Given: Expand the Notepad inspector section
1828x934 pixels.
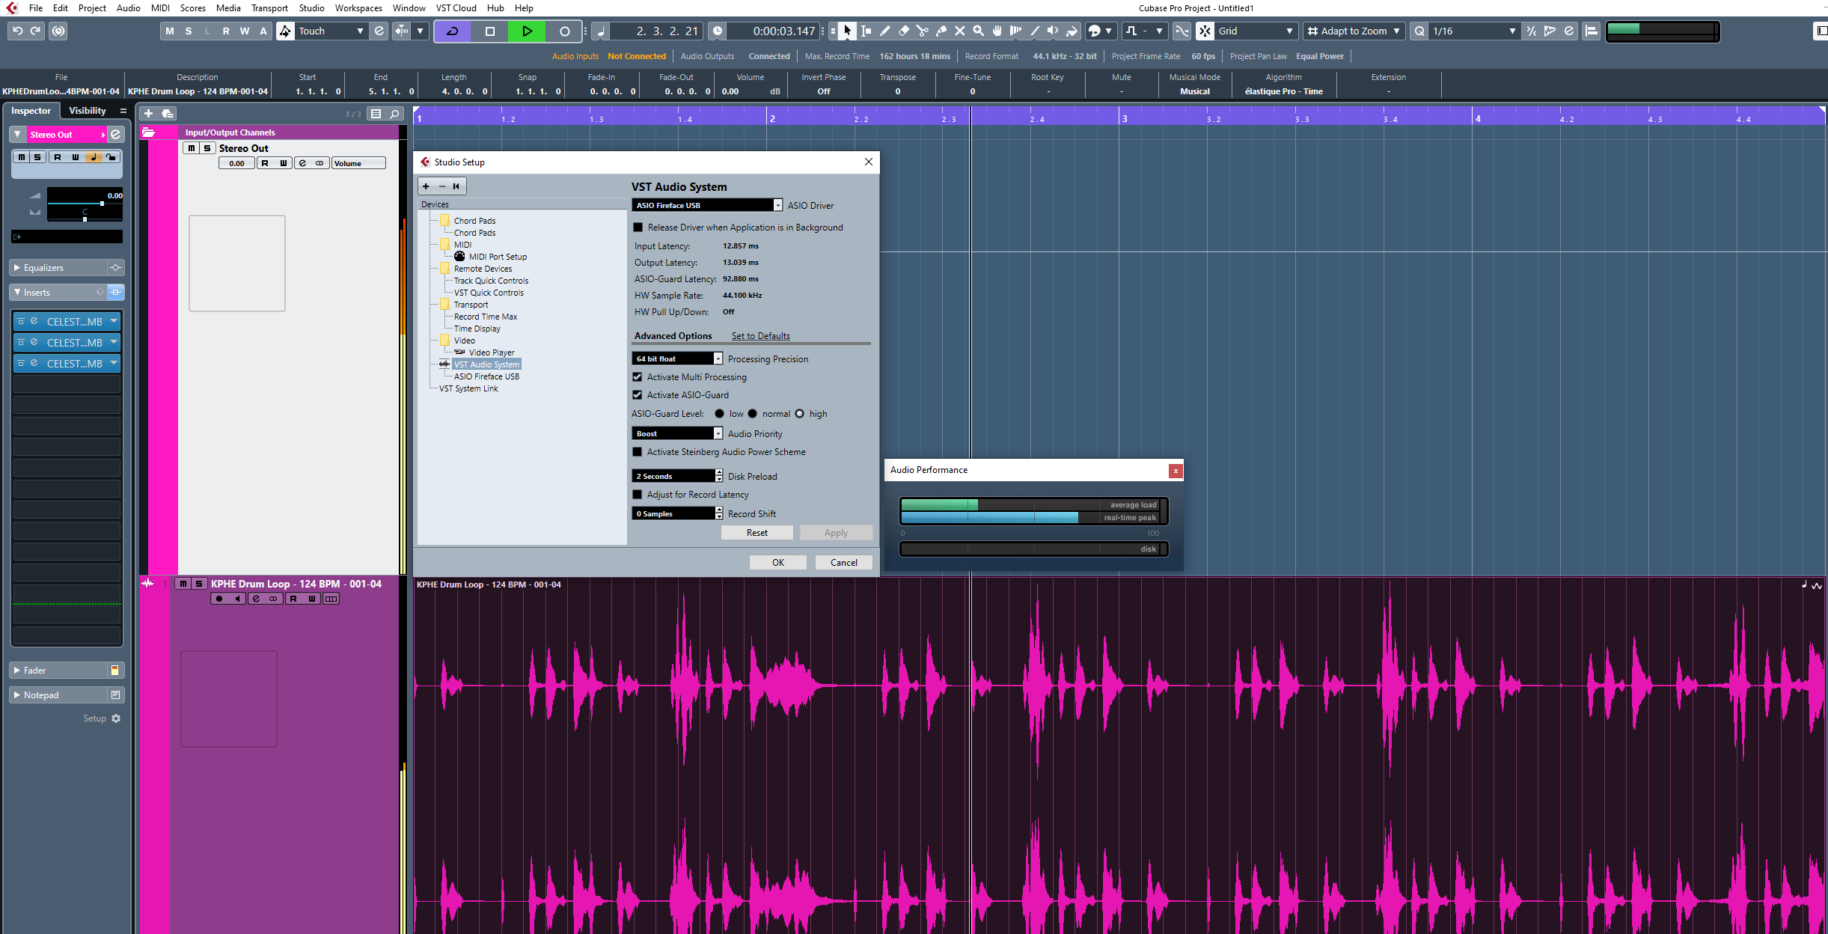Looking at the screenshot, I should [x=17, y=695].
